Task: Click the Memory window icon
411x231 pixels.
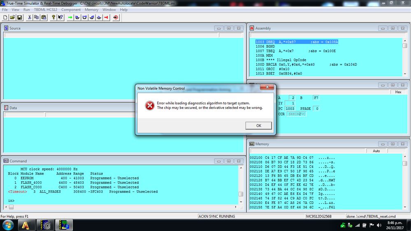Action: (x=252, y=144)
